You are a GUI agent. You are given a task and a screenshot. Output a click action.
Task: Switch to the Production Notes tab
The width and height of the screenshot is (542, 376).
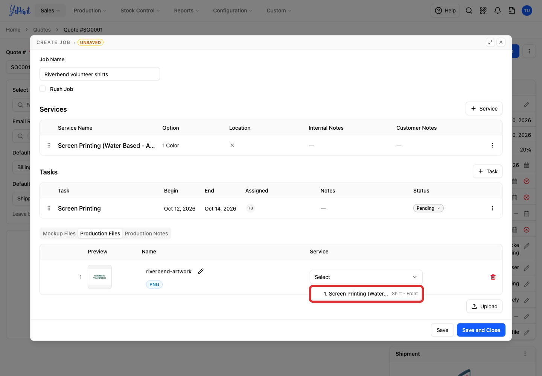click(146, 233)
